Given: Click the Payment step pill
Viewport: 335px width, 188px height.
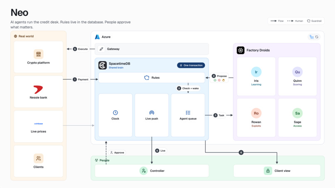Looking at the screenshot, I should [81, 79].
